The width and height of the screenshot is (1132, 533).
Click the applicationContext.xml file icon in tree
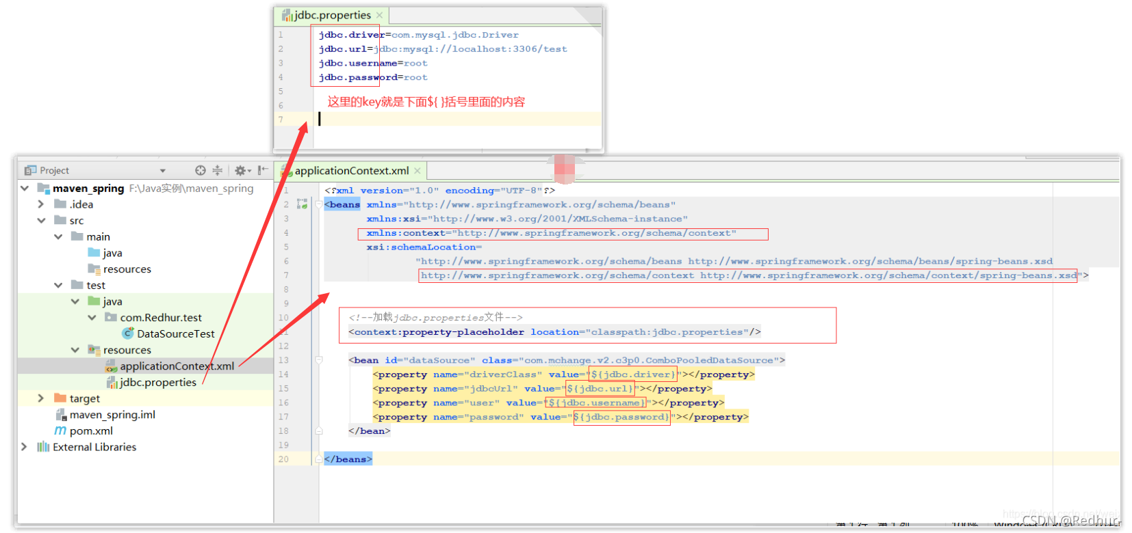111,366
